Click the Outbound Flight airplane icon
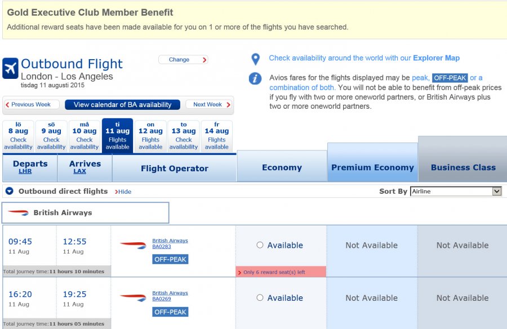507x329 pixels. pos(10,68)
